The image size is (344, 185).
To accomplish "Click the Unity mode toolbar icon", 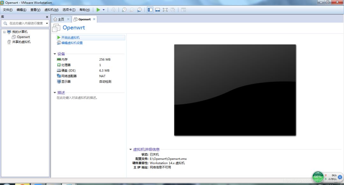I will [173, 10].
